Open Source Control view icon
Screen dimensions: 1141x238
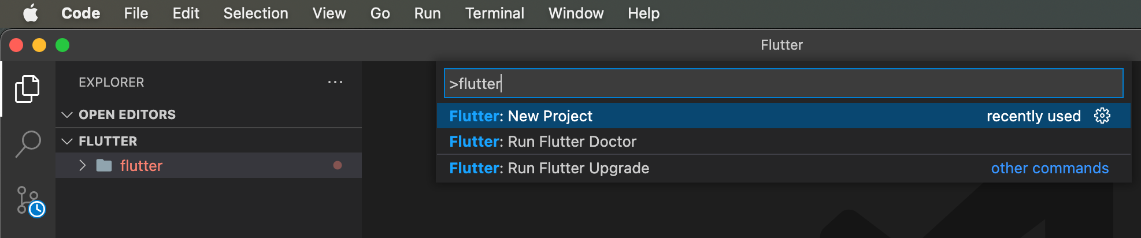[29, 201]
